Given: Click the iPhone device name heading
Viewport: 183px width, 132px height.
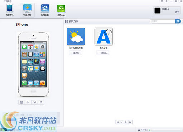Looking at the screenshot, I should [22, 25].
